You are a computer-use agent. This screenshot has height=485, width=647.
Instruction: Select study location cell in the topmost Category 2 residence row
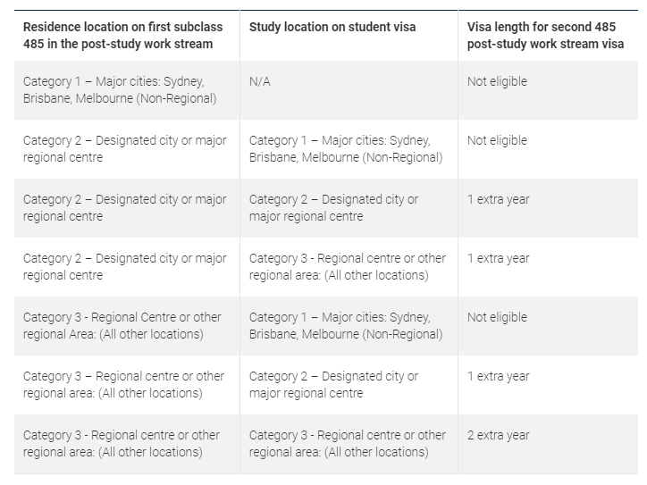coord(345,148)
